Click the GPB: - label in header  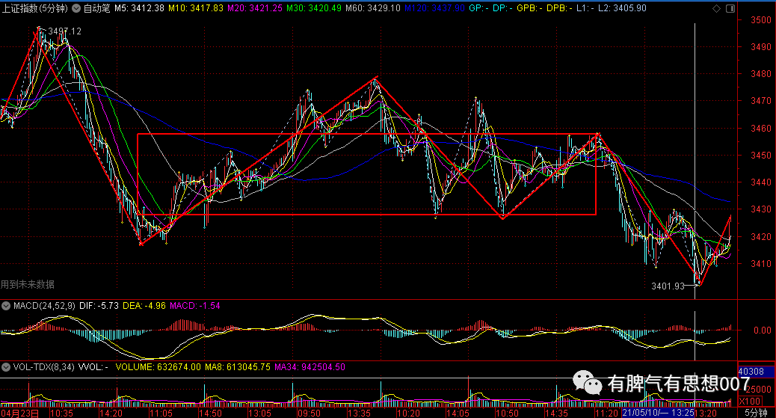pos(529,8)
